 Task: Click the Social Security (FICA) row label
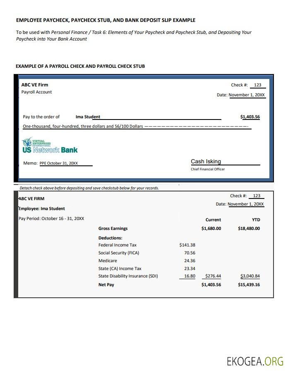click(x=119, y=253)
